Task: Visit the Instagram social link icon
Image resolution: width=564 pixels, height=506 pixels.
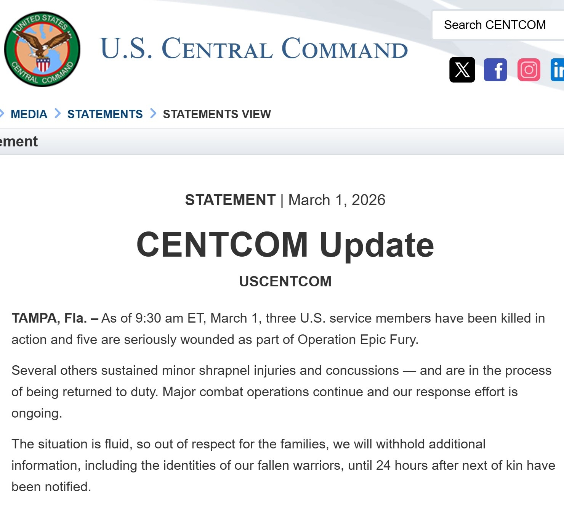Action: 529,70
